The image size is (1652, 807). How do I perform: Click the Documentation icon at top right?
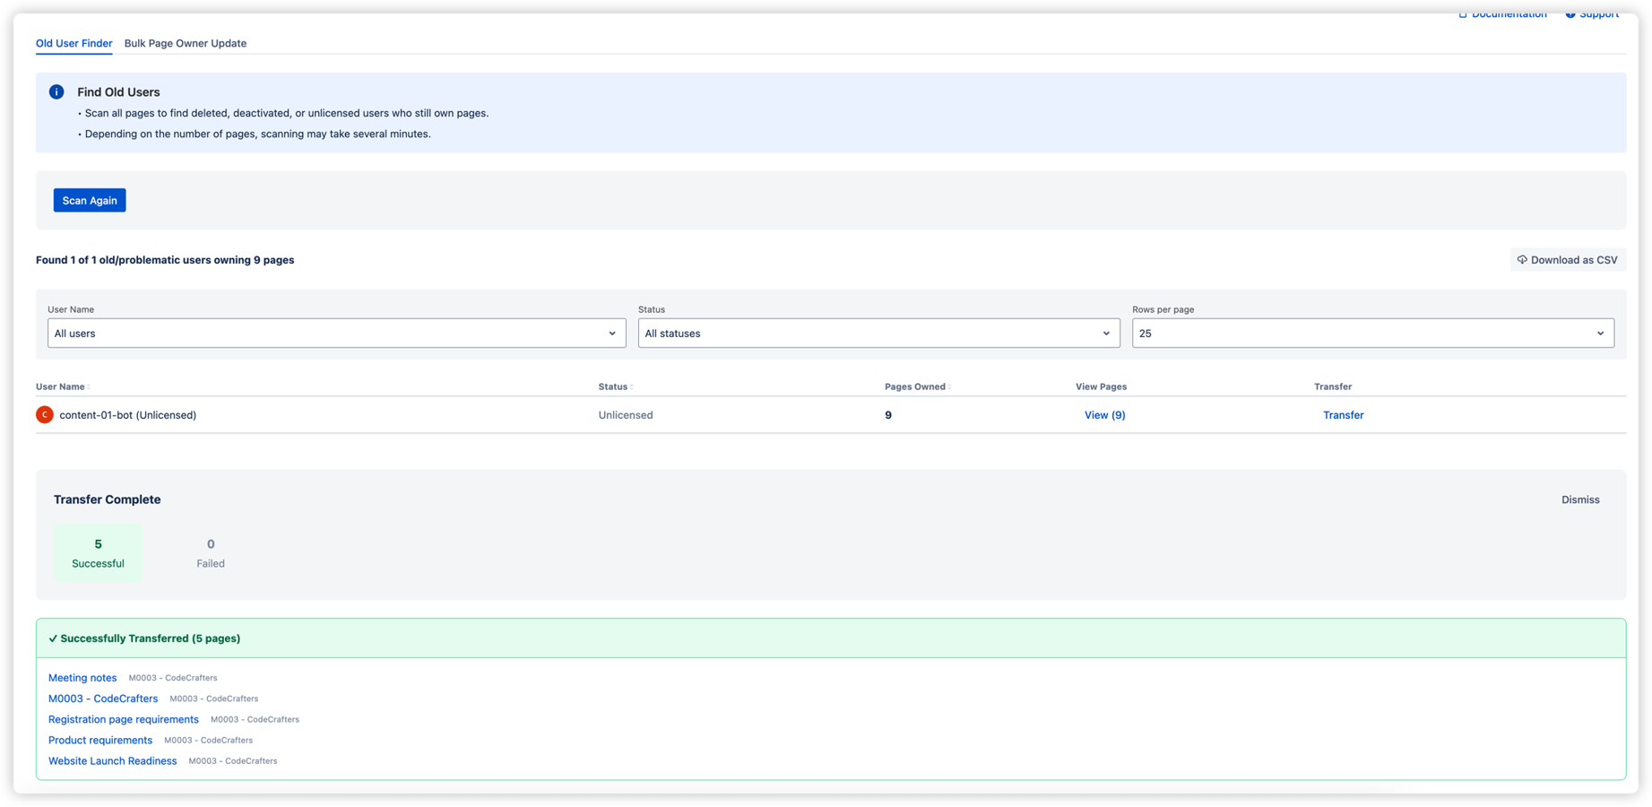click(1462, 13)
